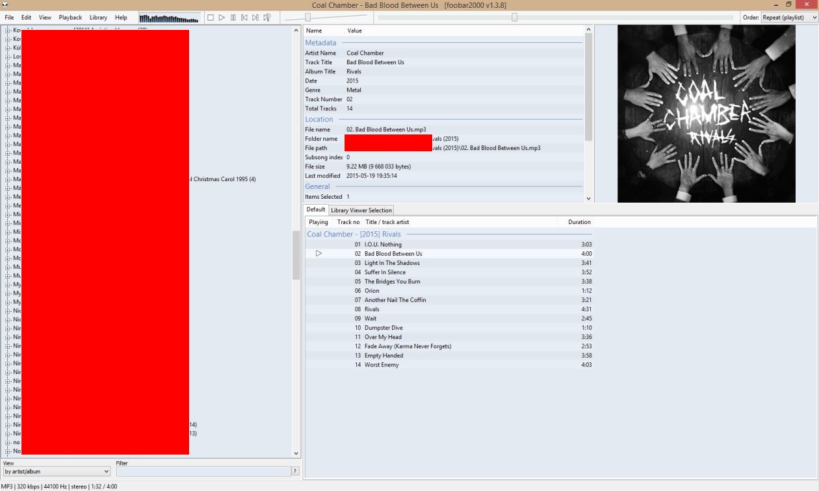Screen dimensions: 819x491
Task: Expand the 'Mis' library tree node
Action: [8, 232]
